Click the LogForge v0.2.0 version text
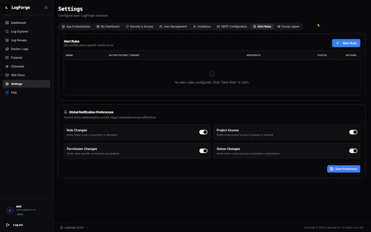The image size is (371, 232). click(x=74, y=227)
